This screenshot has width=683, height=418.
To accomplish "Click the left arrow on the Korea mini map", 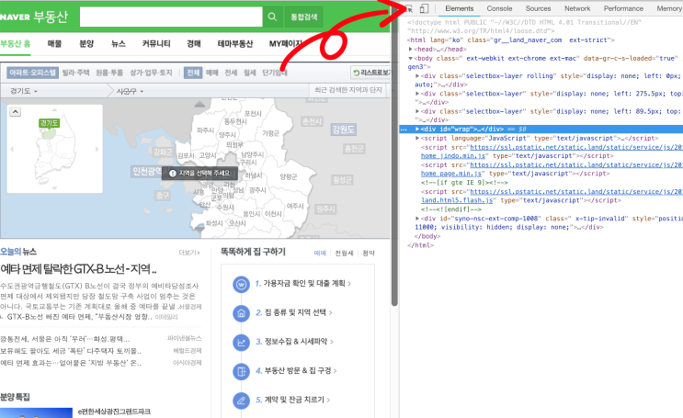I will (x=12, y=149).
